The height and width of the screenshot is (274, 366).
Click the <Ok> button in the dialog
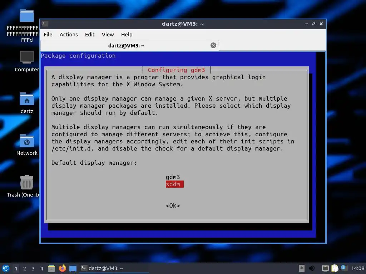click(173, 206)
